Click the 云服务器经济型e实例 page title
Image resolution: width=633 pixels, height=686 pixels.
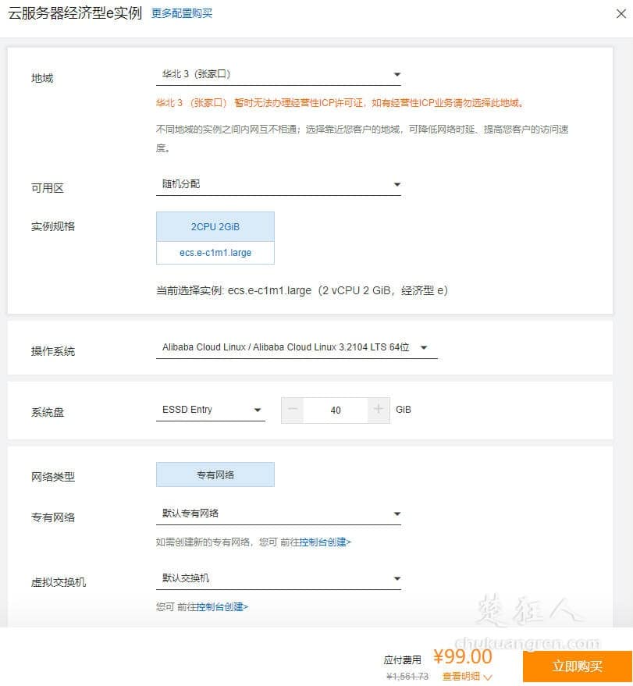click(x=71, y=12)
